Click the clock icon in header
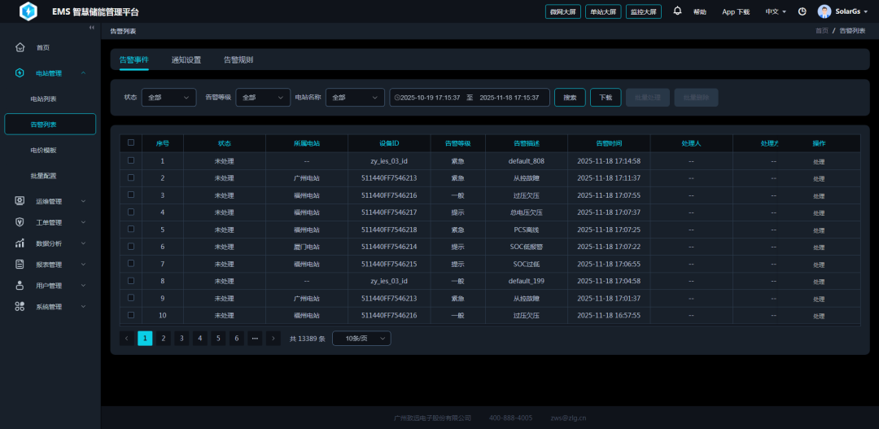 (x=802, y=11)
